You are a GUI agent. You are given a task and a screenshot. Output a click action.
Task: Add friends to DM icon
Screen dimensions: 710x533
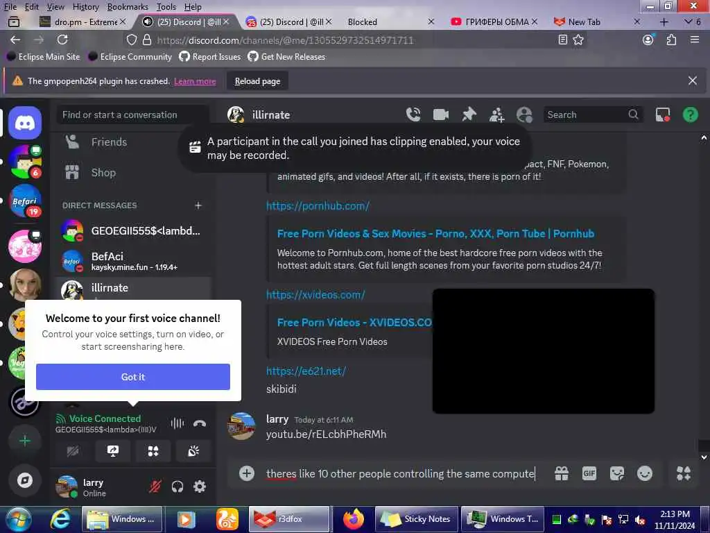pyautogui.click(x=496, y=115)
